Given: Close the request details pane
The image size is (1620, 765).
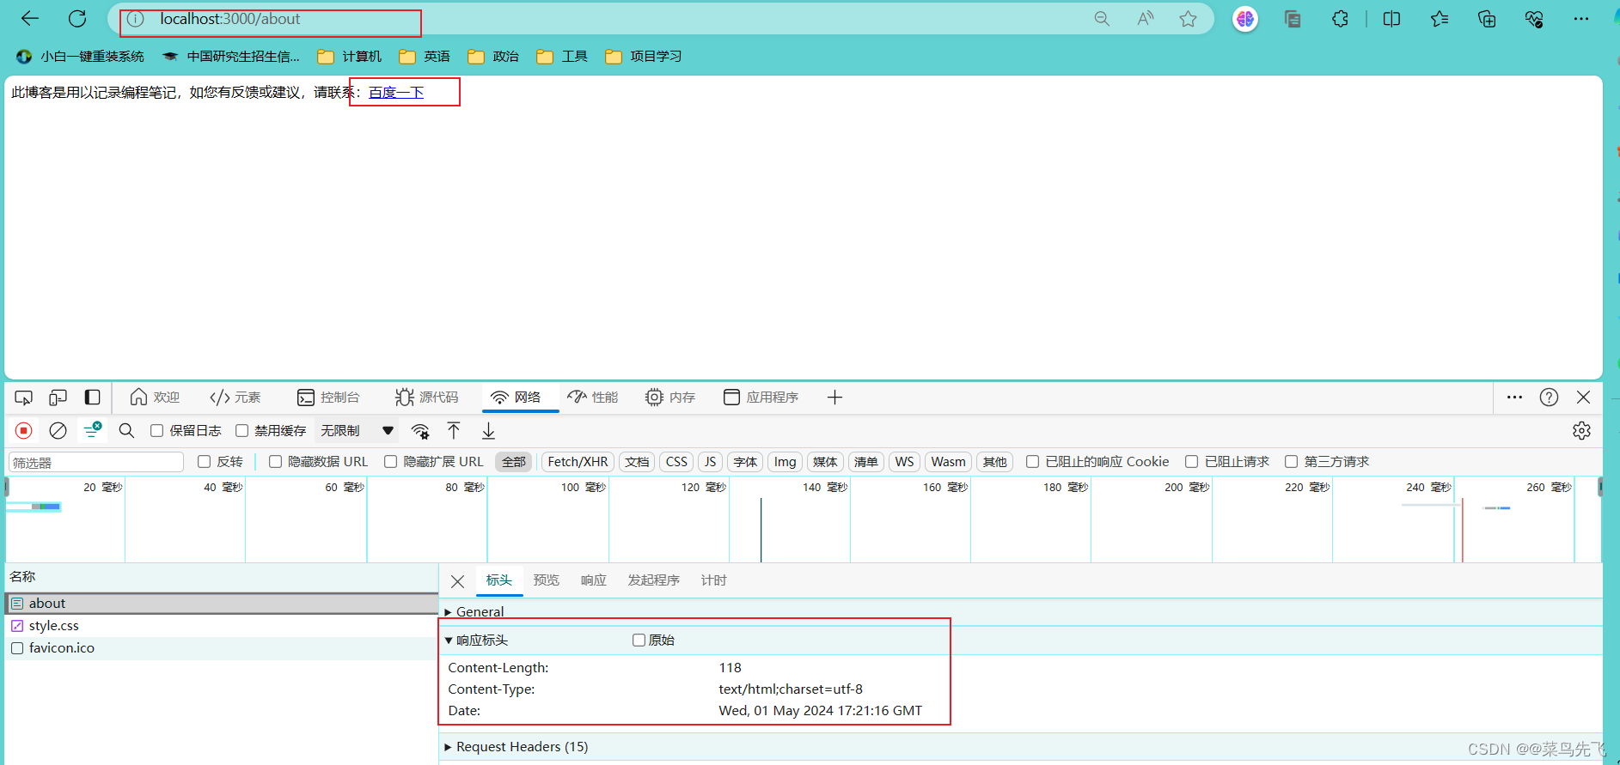Looking at the screenshot, I should (458, 581).
